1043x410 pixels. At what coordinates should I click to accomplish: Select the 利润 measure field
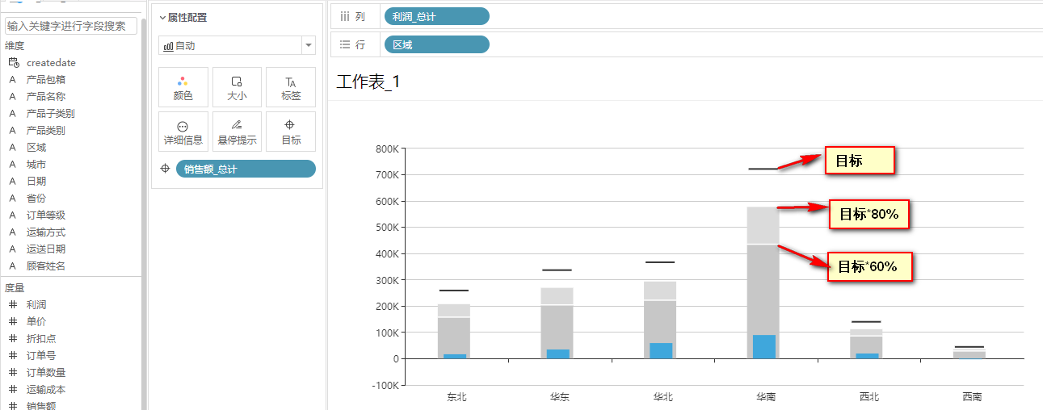coord(36,304)
